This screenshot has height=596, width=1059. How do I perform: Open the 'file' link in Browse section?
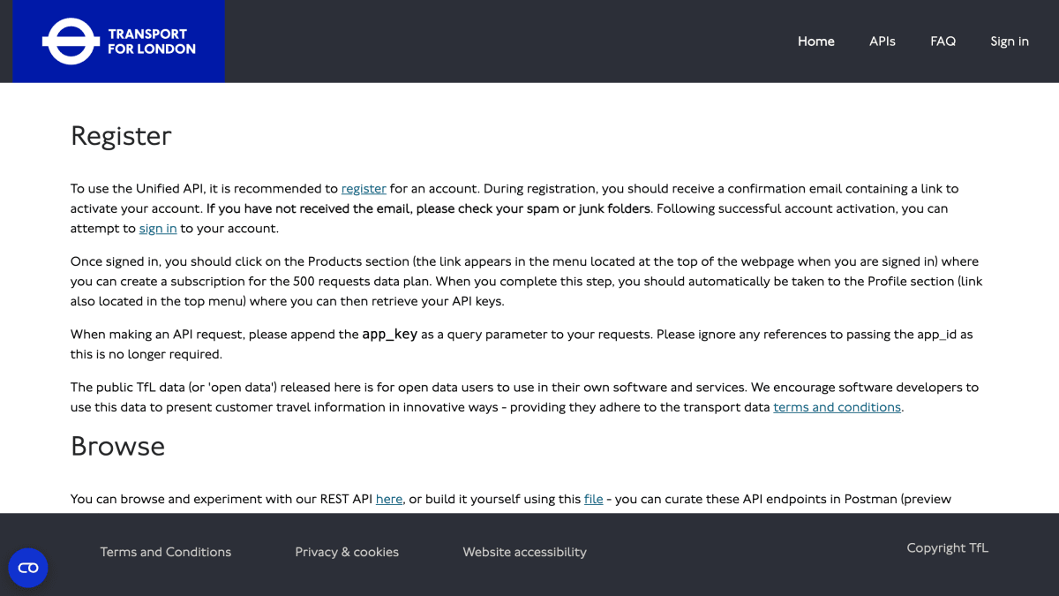pyautogui.click(x=594, y=500)
